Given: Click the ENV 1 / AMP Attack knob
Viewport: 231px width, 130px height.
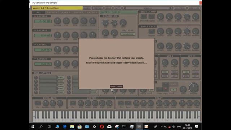Looking at the screenshot, I should click(160, 16).
